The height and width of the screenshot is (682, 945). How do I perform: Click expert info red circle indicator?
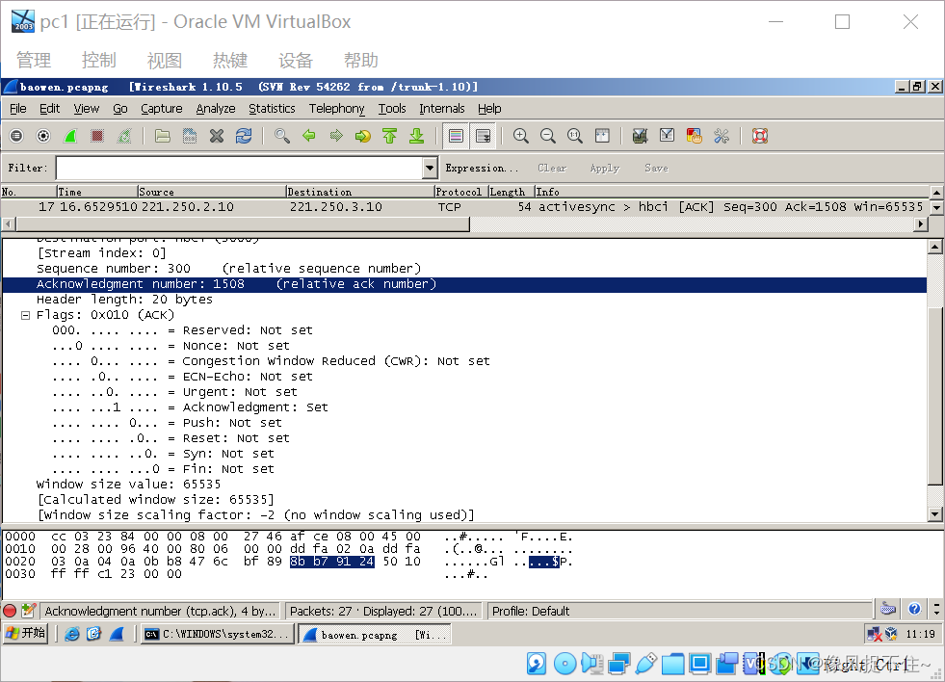coord(10,611)
